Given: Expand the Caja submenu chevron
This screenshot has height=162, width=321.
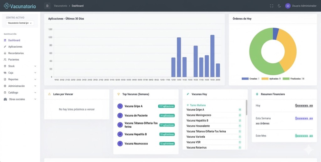Looking at the screenshot, I should pos(35,73).
